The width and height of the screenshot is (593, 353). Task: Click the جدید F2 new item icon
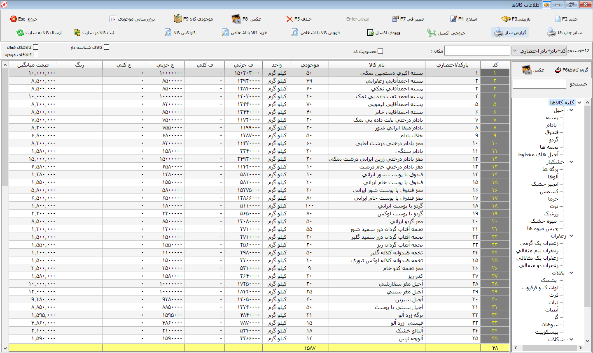tap(558, 19)
